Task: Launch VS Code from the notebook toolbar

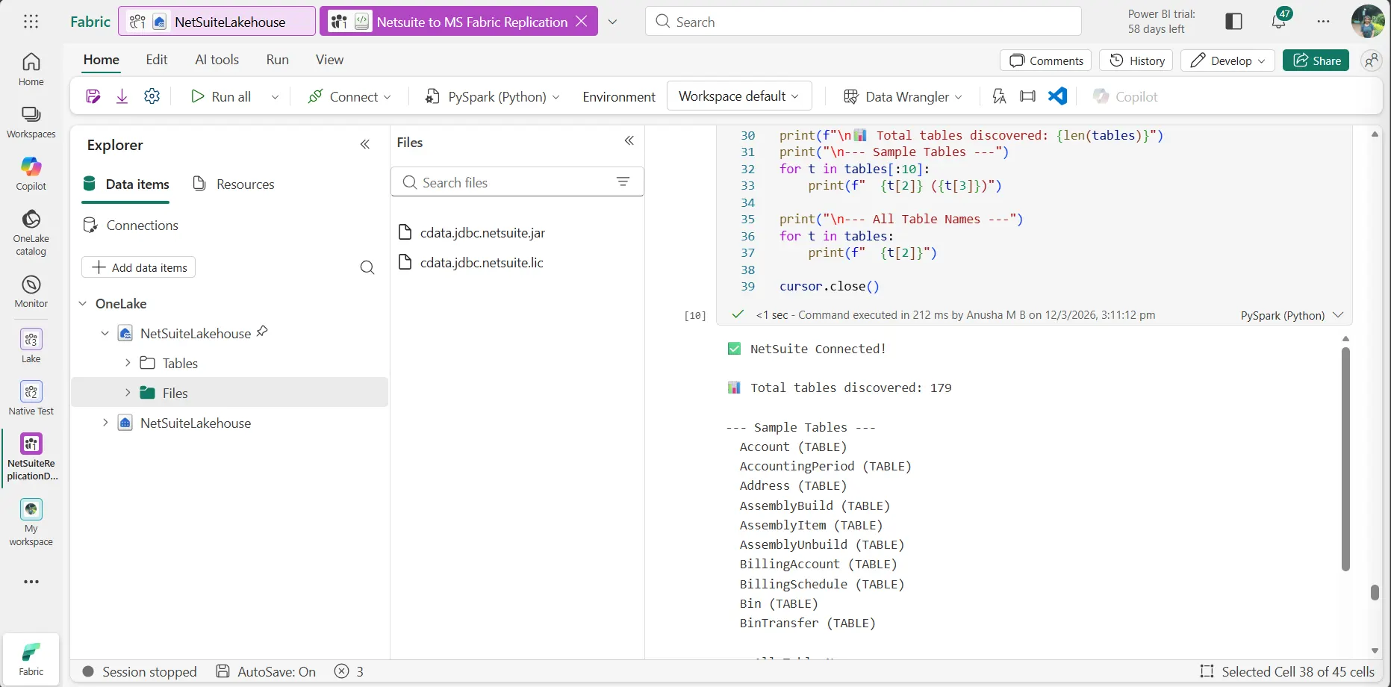Action: tap(1057, 96)
